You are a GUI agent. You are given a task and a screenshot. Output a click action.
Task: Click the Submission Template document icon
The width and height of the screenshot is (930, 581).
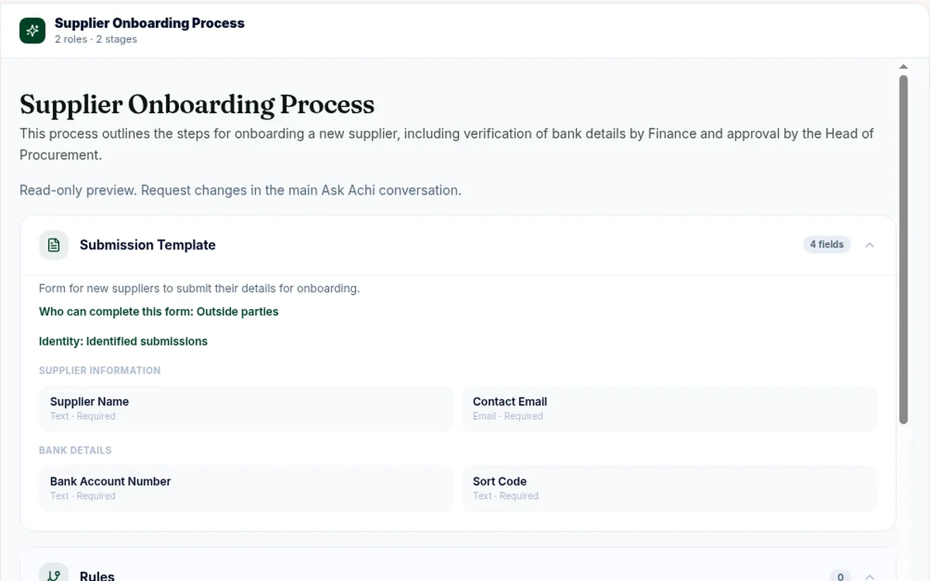coord(53,245)
